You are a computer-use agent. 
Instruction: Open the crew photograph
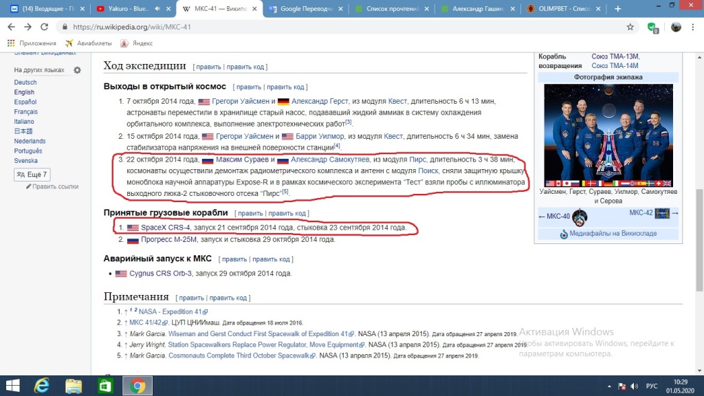coord(608,135)
